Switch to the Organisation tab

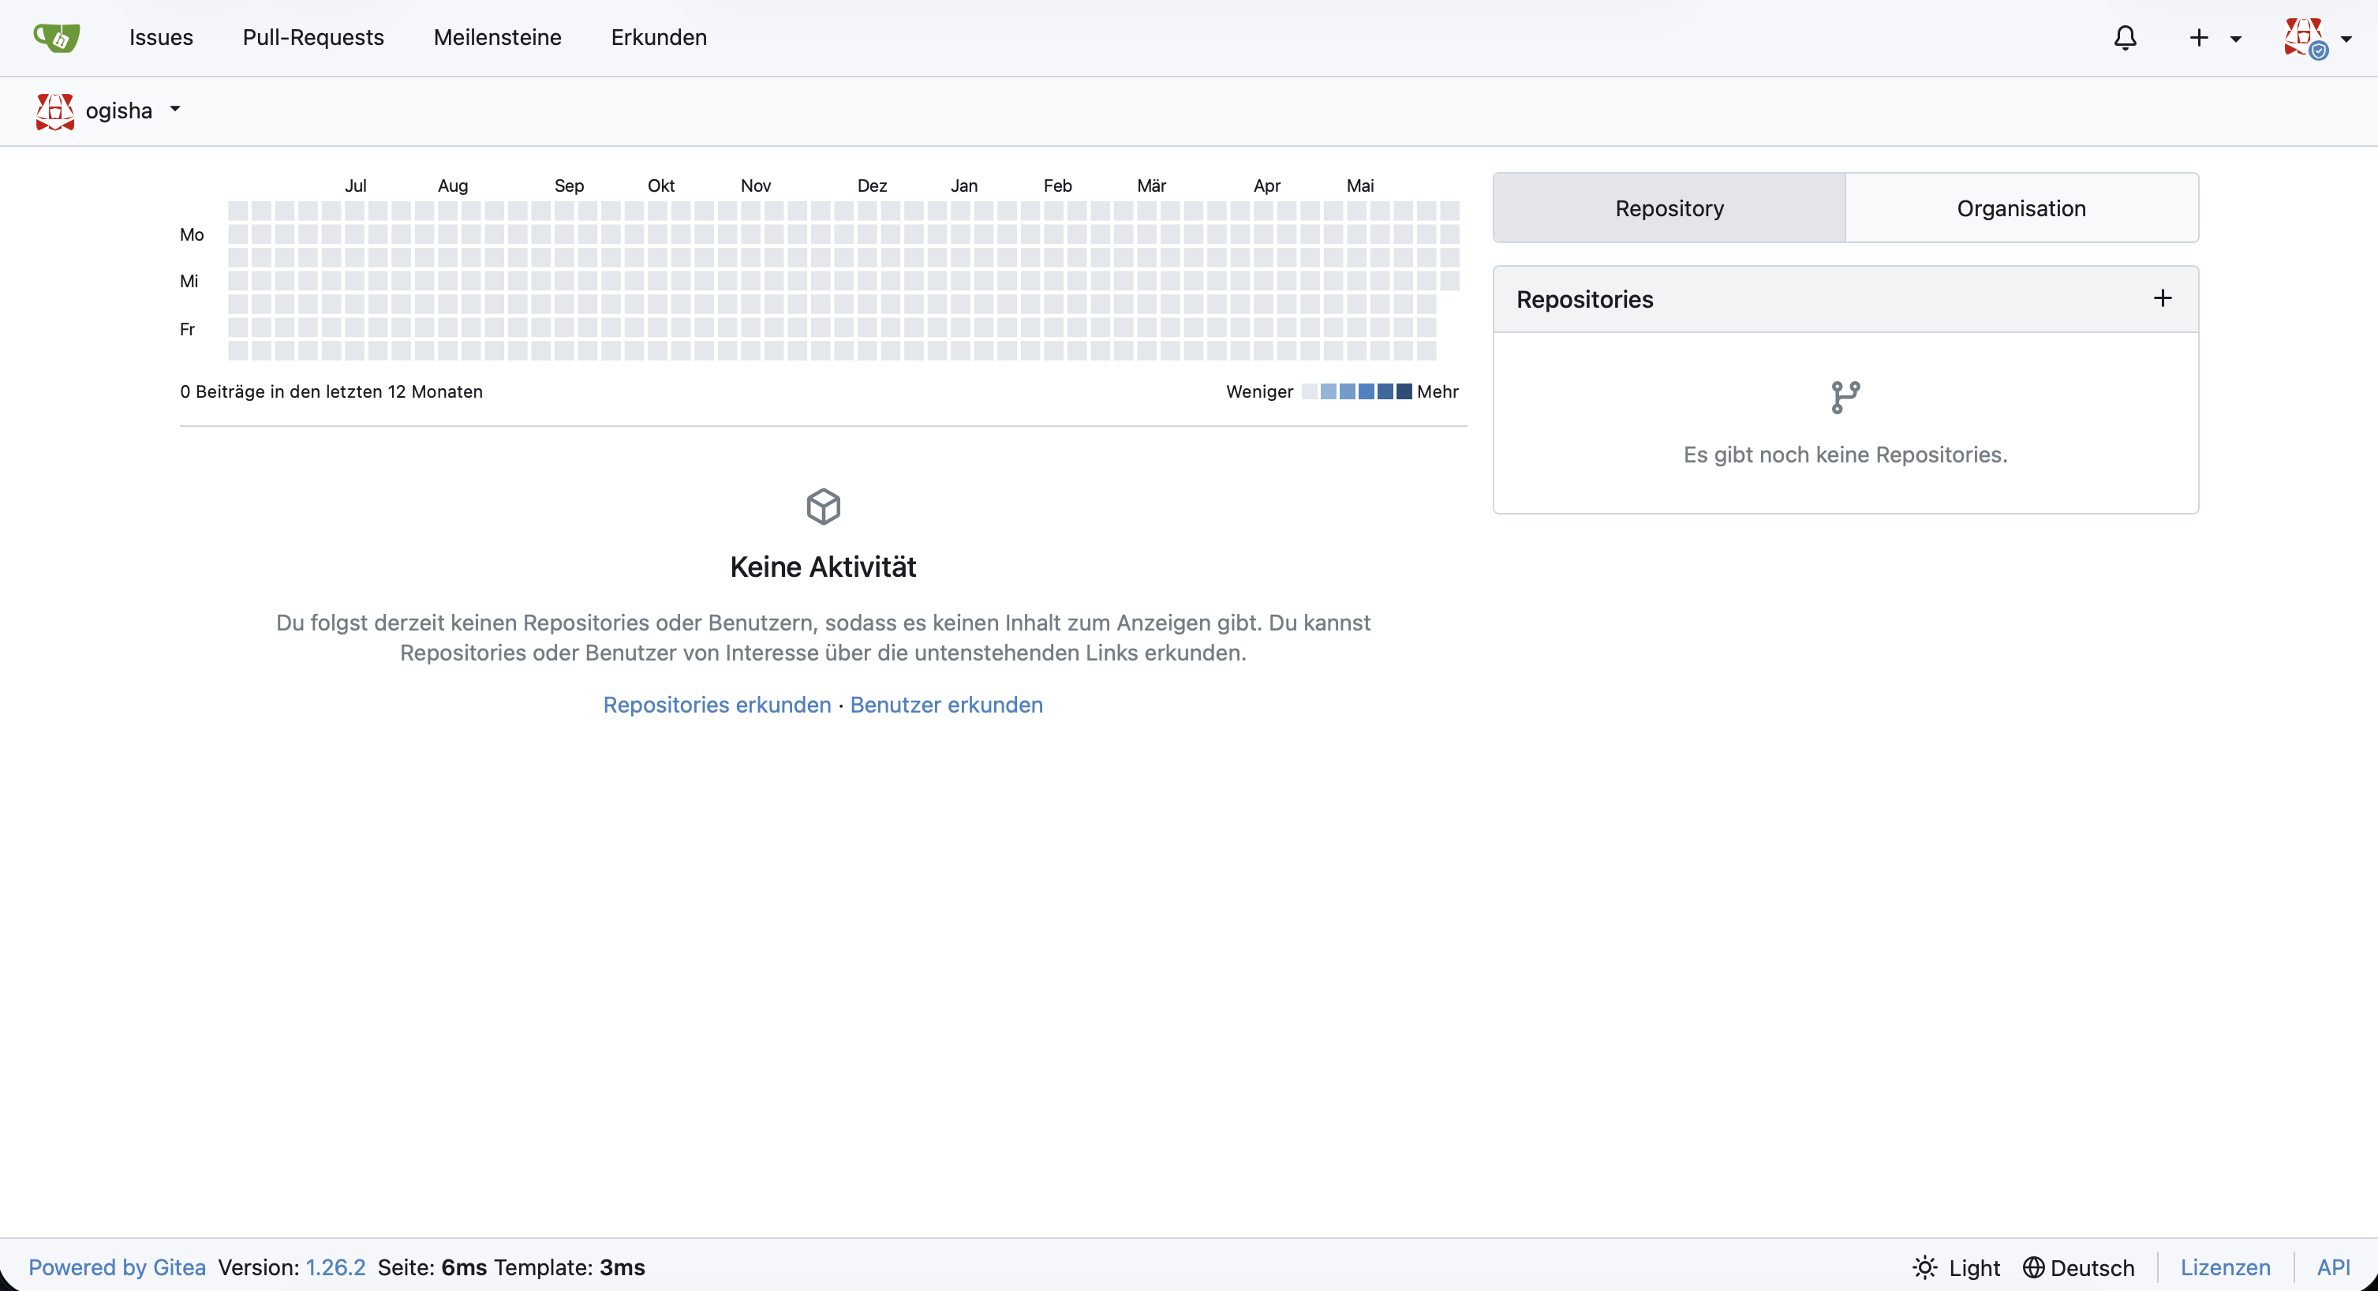tap(2021, 208)
